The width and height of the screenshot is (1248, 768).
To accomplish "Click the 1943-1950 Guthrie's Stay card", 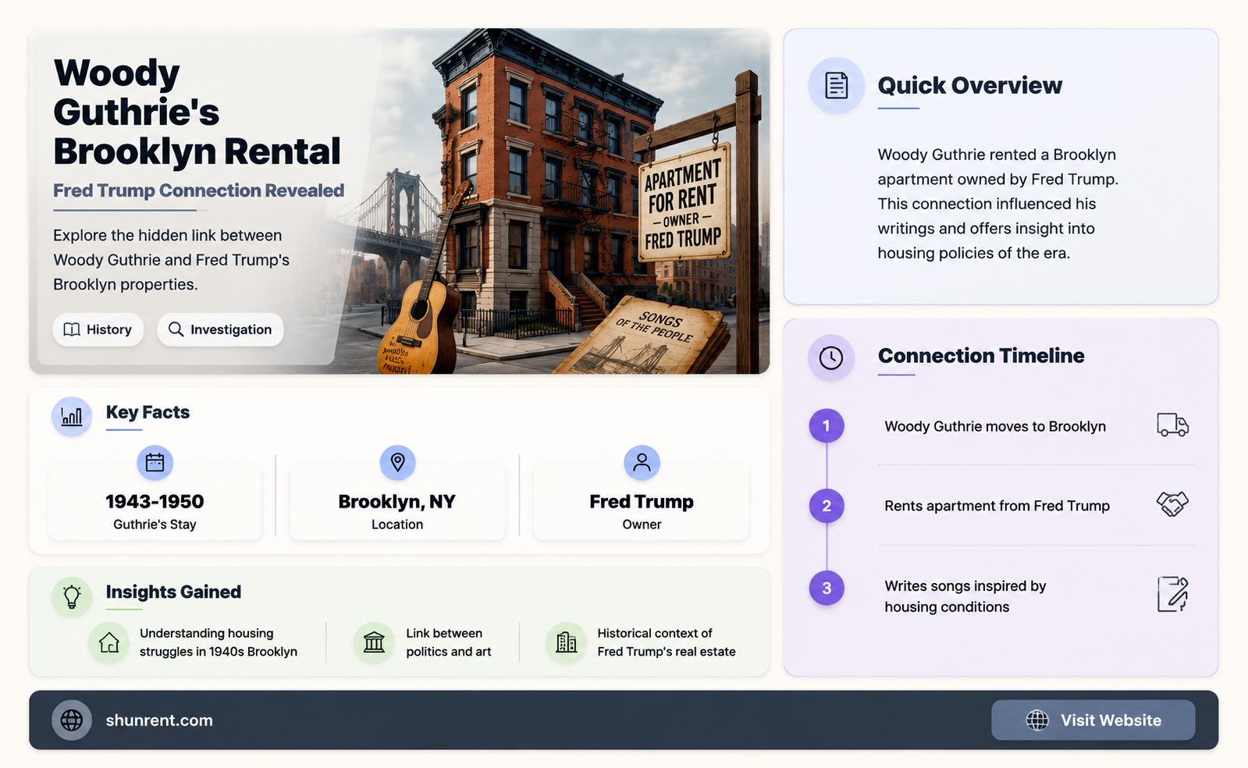I will [x=155, y=502].
